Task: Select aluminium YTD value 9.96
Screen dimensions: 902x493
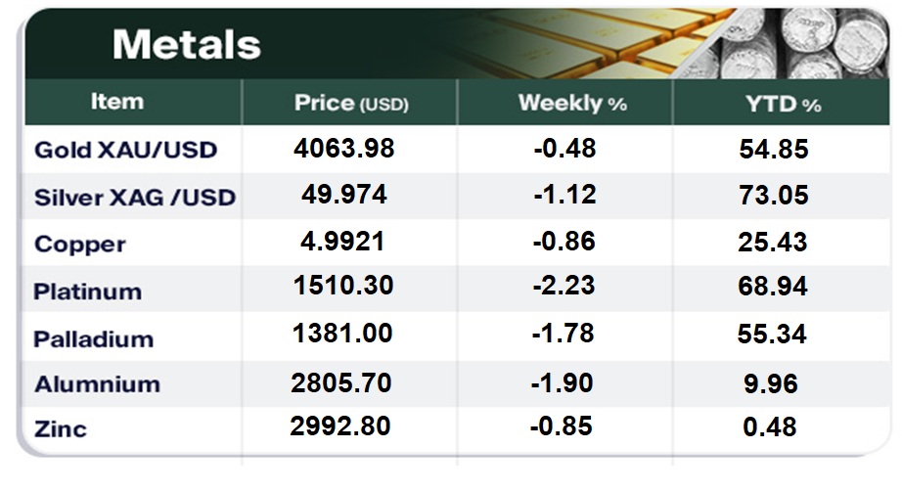Action: click(768, 381)
